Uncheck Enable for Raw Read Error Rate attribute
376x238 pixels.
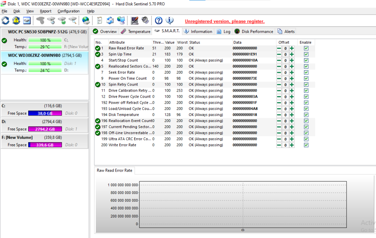pos(306,48)
